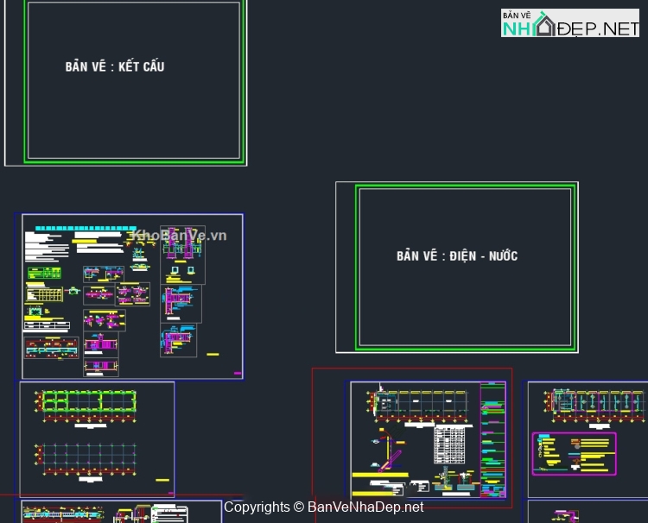The image size is (648, 523).
Task: Open the structural details drawing sheet under KhoBanVe watermark
Action: tap(132, 296)
